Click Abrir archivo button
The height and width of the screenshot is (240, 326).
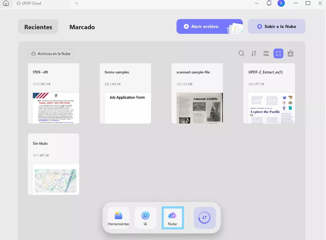tap(210, 26)
